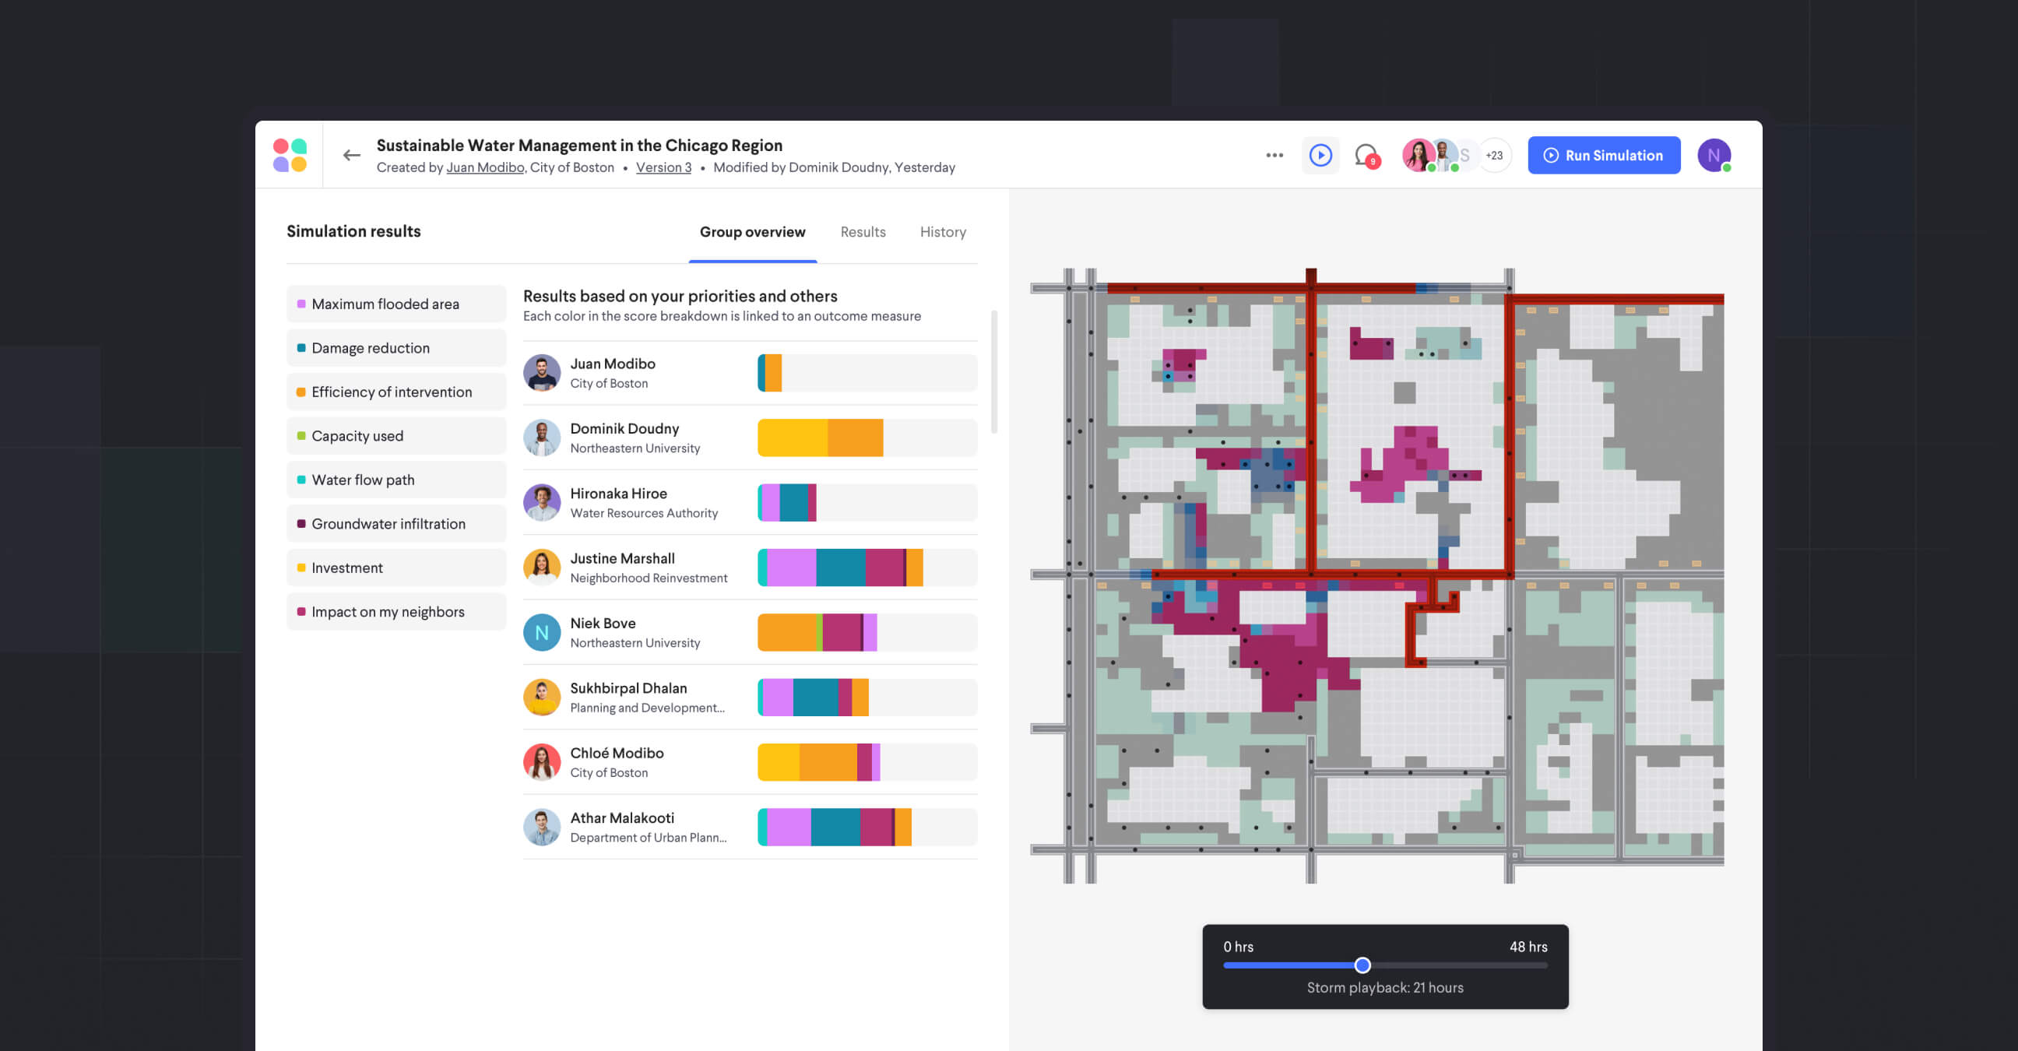Image resolution: width=2018 pixels, height=1051 pixels.
Task: Click the back arrow icon
Action: pyautogui.click(x=351, y=155)
